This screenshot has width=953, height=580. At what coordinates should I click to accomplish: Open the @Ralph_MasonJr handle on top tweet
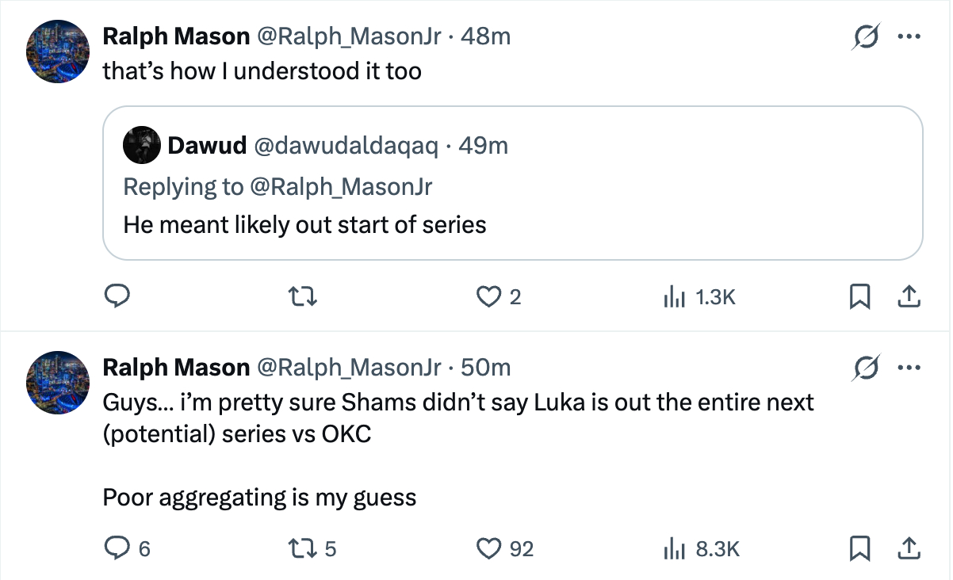pos(348,36)
